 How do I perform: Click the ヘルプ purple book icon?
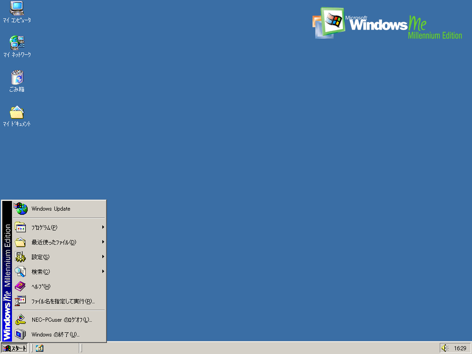pyautogui.click(x=20, y=286)
